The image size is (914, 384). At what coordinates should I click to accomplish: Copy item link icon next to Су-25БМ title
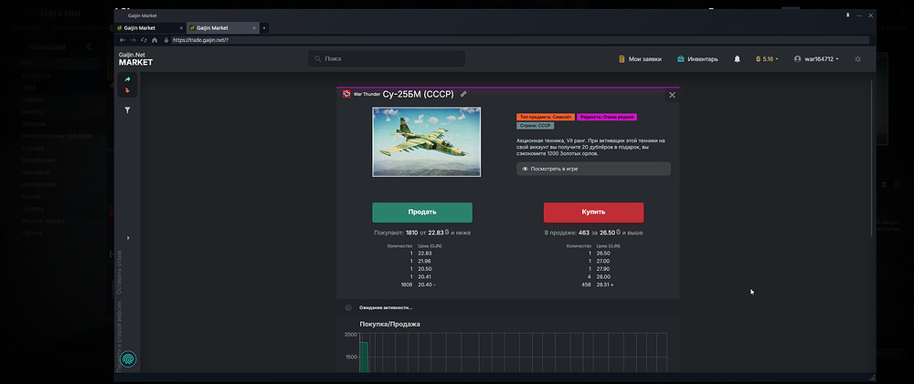click(x=463, y=94)
